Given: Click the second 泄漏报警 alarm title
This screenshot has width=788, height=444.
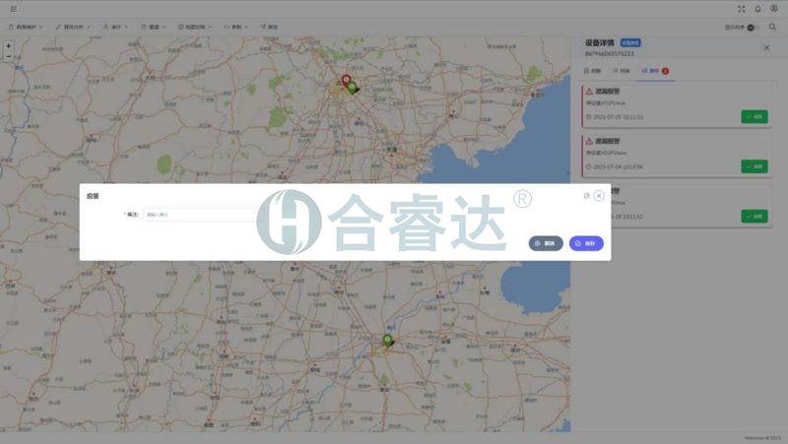Looking at the screenshot, I should 608,141.
